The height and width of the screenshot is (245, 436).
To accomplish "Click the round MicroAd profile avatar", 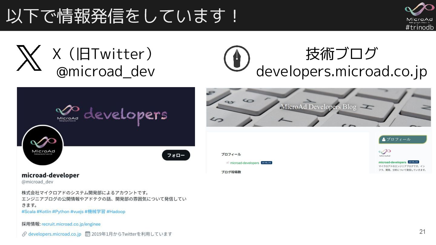I will (43, 146).
